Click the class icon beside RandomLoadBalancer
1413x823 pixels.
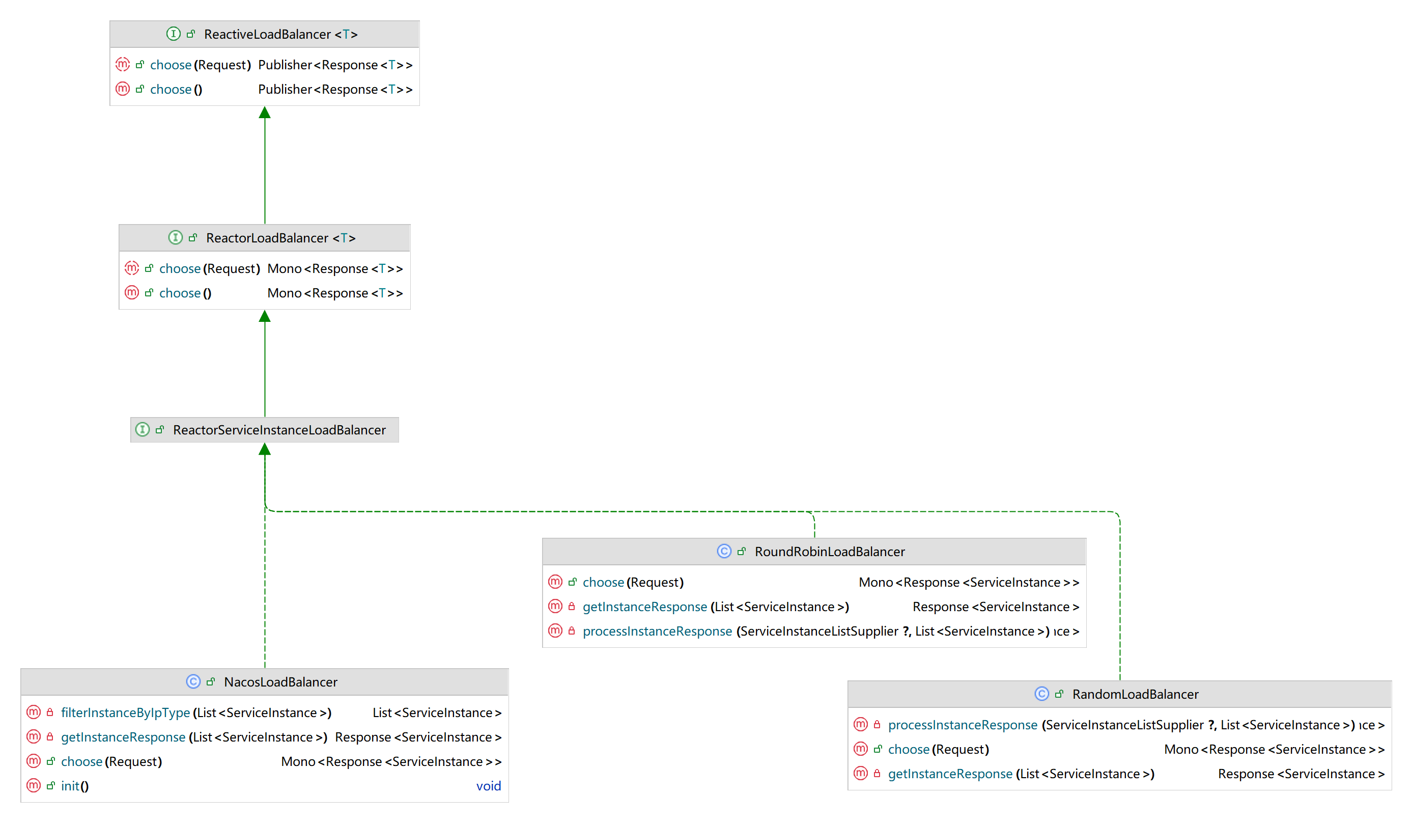point(1041,694)
